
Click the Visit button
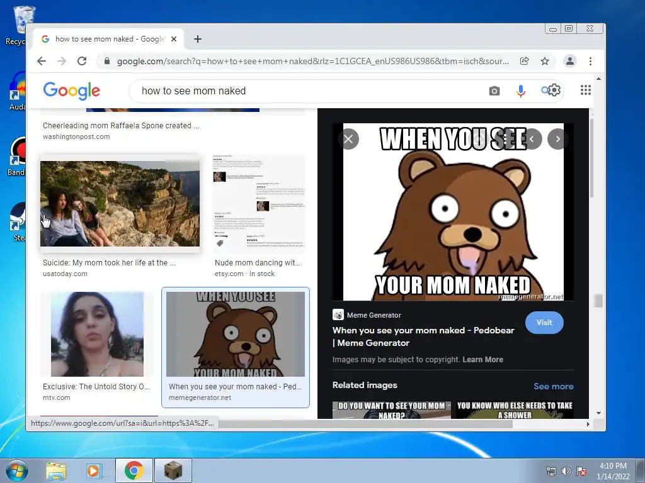[x=544, y=323]
